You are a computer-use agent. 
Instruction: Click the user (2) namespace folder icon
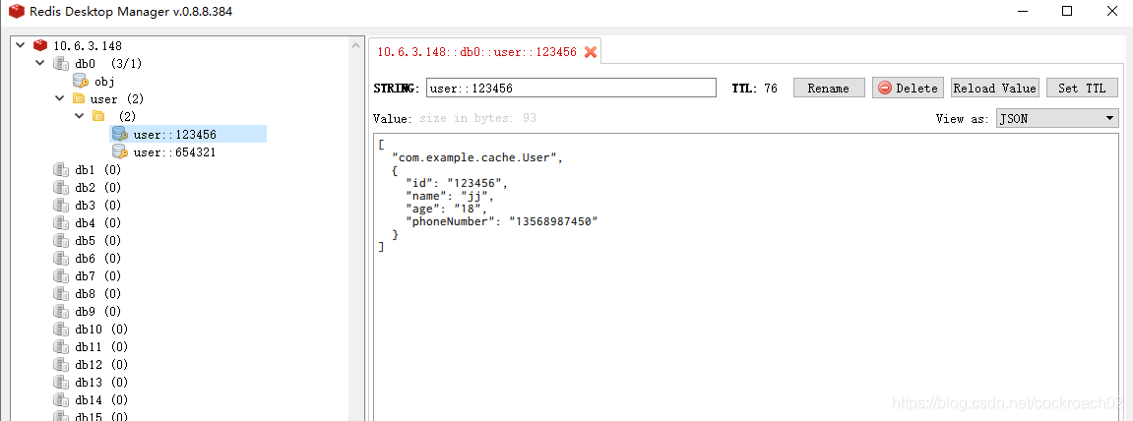pos(79,98)
